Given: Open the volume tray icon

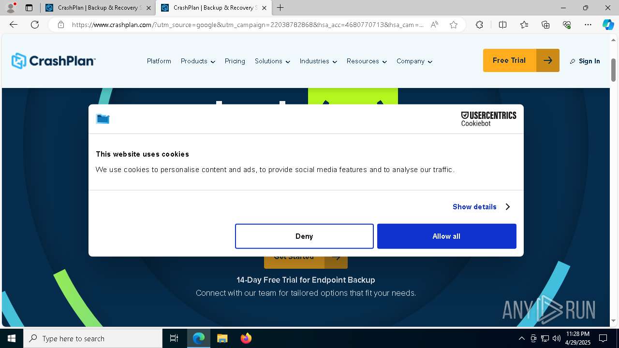Looking at the screenshot, I should pyautogui.click(x=557, y=338).
